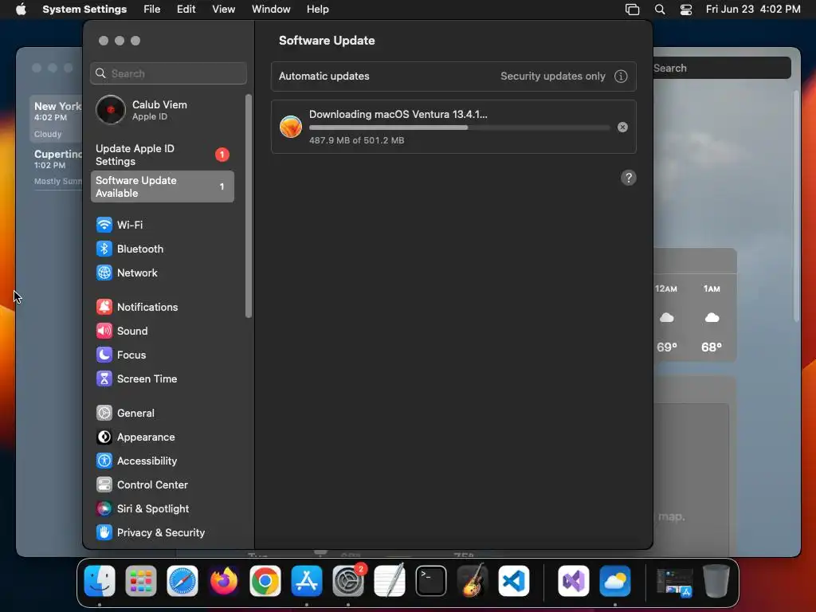
Task: Click Weather window search field
Action: coord(722,69)
